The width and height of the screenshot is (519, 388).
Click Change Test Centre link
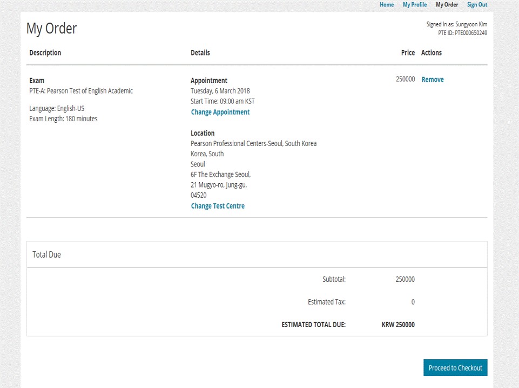pyautogui.click(x=218, y=206)
